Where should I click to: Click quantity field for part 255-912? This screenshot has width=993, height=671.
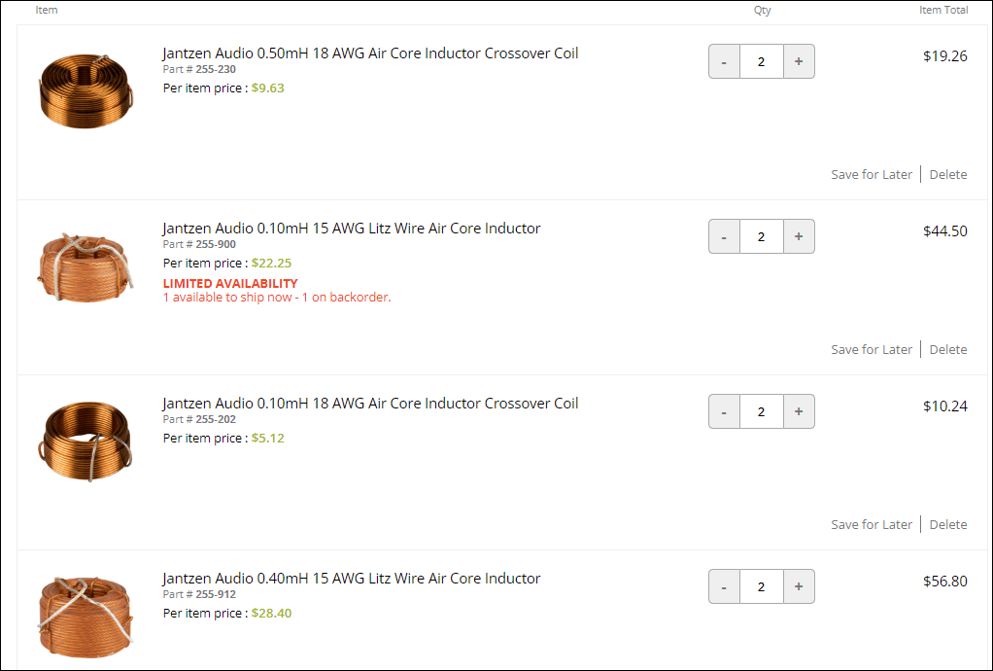[x=762, y=586]
